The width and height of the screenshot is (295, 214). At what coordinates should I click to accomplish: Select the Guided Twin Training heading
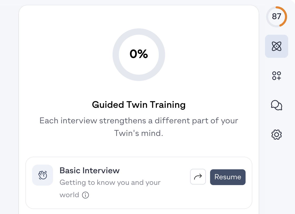[139, 105]
